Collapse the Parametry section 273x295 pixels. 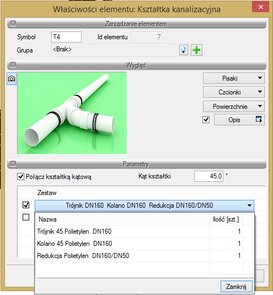tap(13, 164)
